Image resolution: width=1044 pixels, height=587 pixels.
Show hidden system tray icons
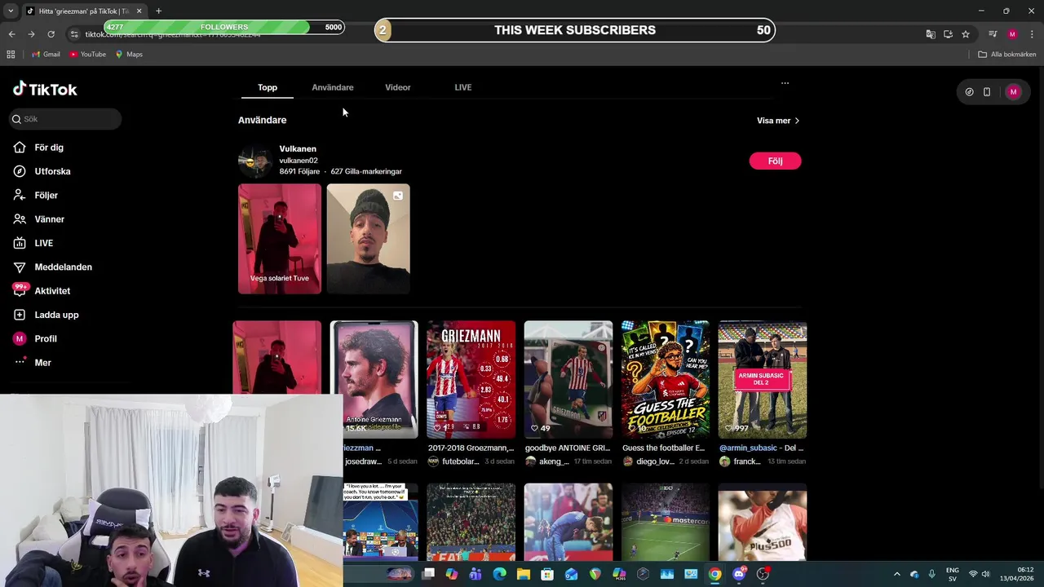tap(896, 574)
